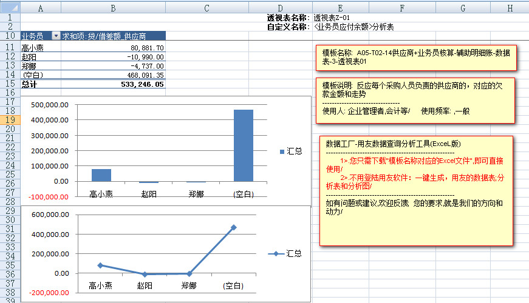Click the grand total 533,246.05 cell
The width and height of the screenshot is (529, 303).
click(113, 84)
